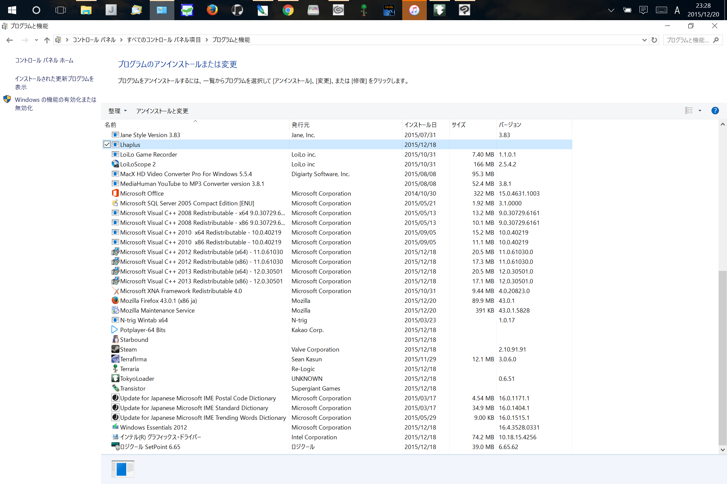
Task: Sort by the サイズ column header
Action: pos(458,125)
